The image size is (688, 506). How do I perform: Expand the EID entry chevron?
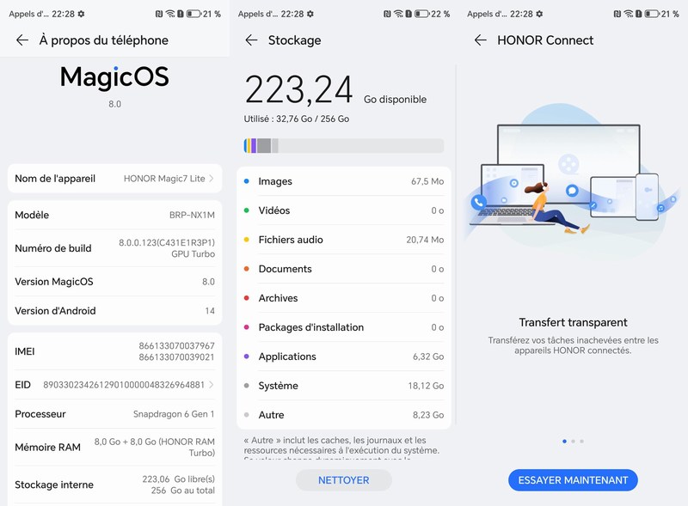[x=212, y=385]
